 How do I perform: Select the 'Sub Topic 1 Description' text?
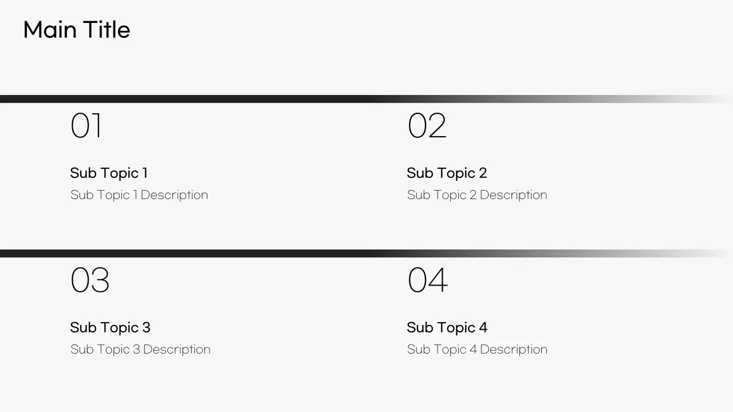(x=139, y=195)
